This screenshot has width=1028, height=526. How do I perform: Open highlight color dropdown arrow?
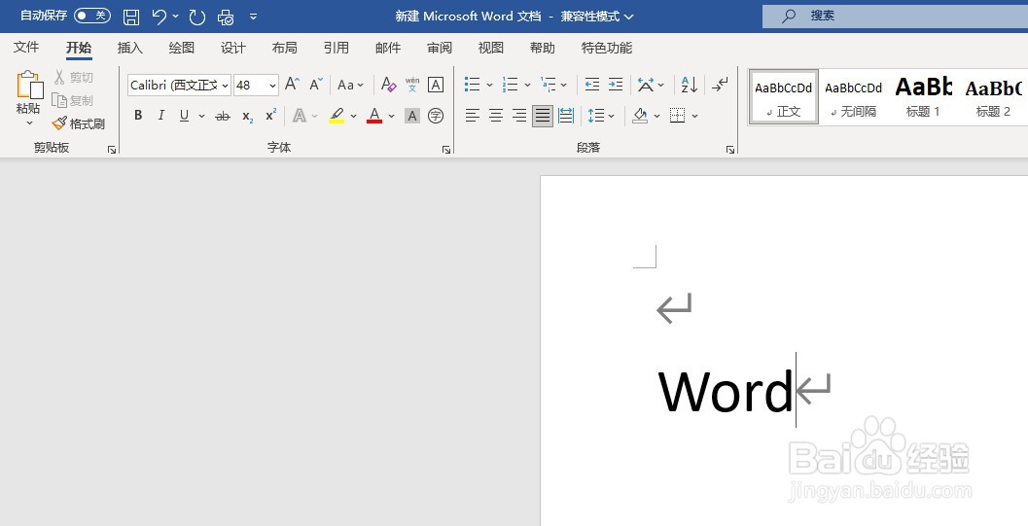[x=353, y=116]
